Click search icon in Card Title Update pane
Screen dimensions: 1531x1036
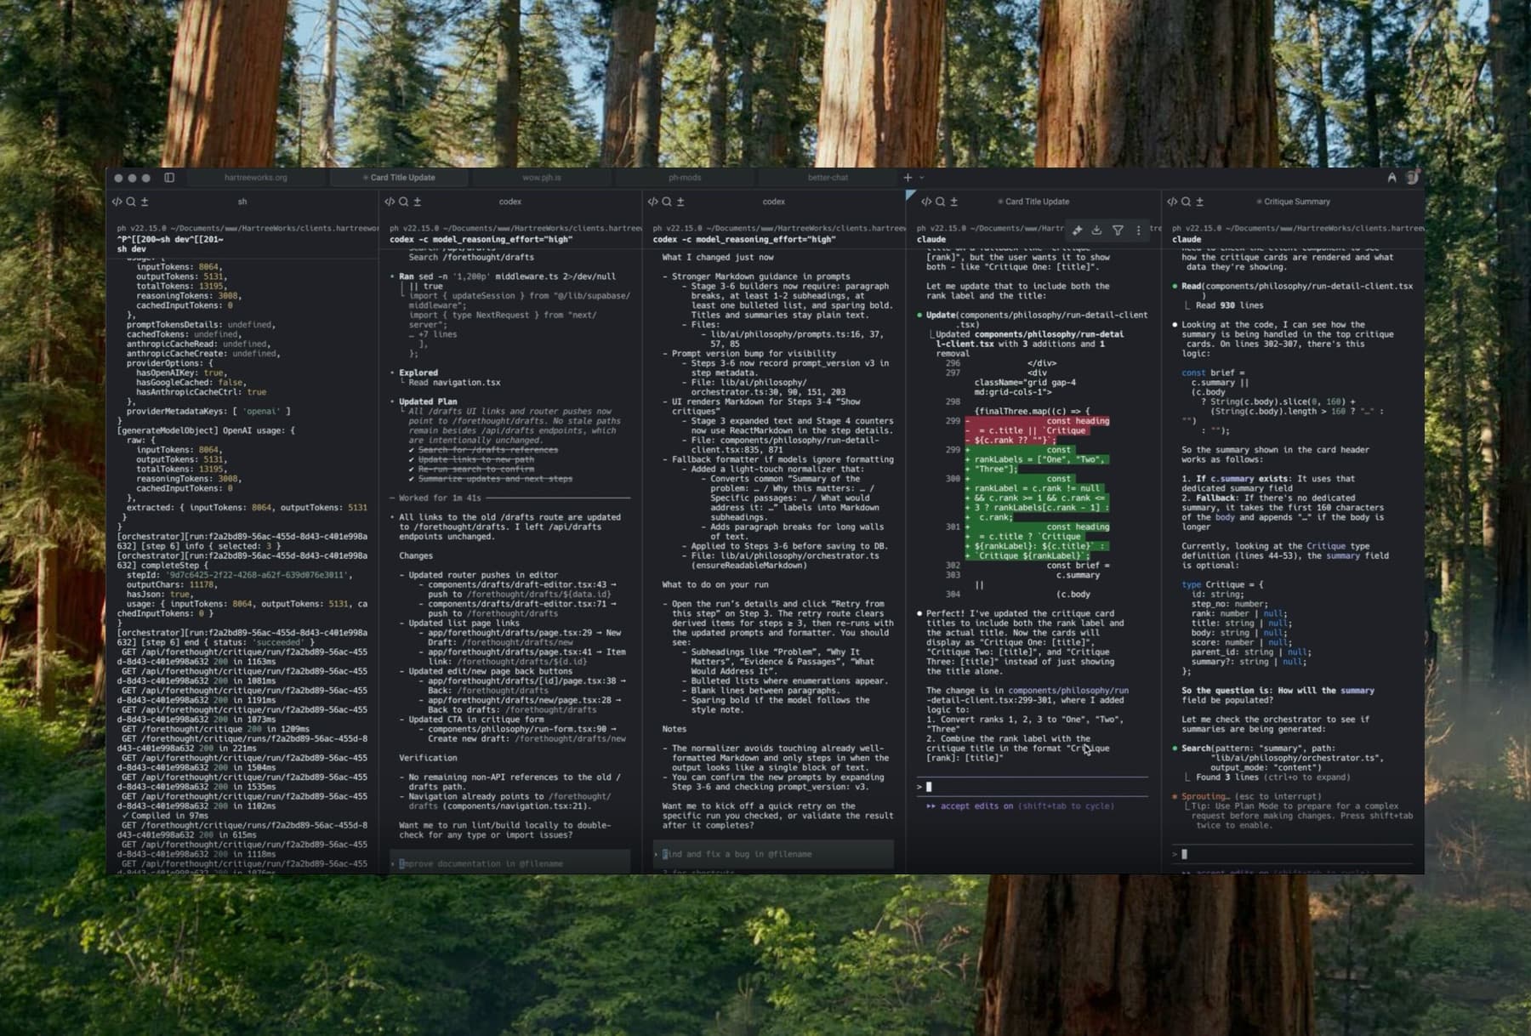click(x=940, y=202)
